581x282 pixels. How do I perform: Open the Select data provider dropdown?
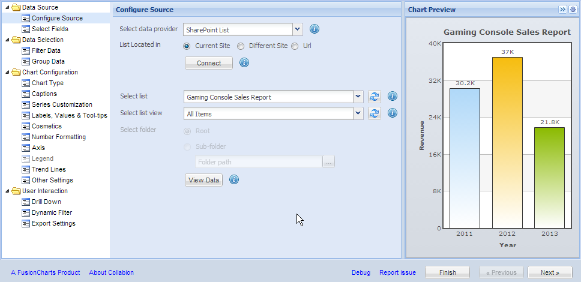point(298,29)
